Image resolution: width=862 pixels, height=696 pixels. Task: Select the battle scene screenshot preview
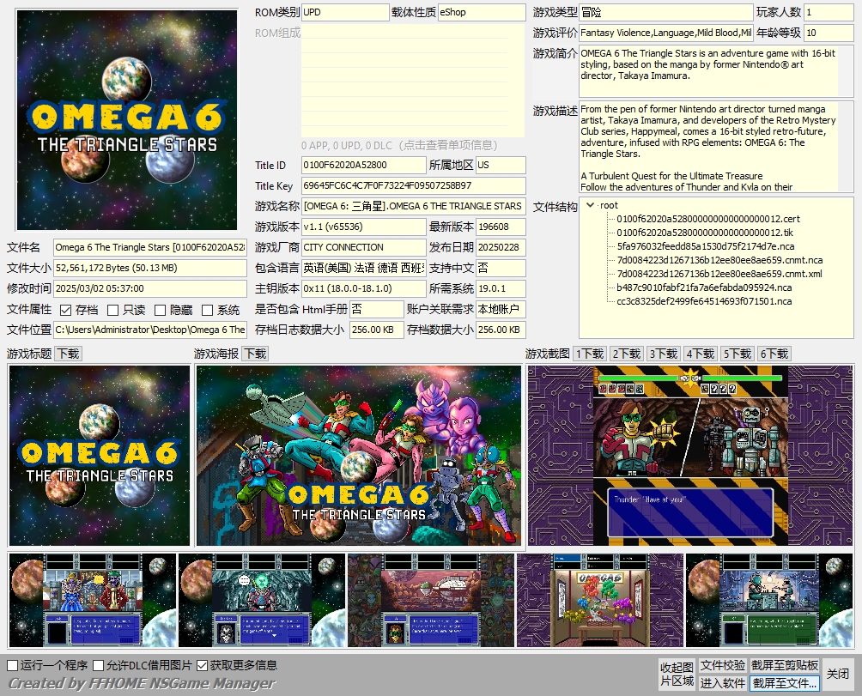pyautogui.click(x=691, y=456)
